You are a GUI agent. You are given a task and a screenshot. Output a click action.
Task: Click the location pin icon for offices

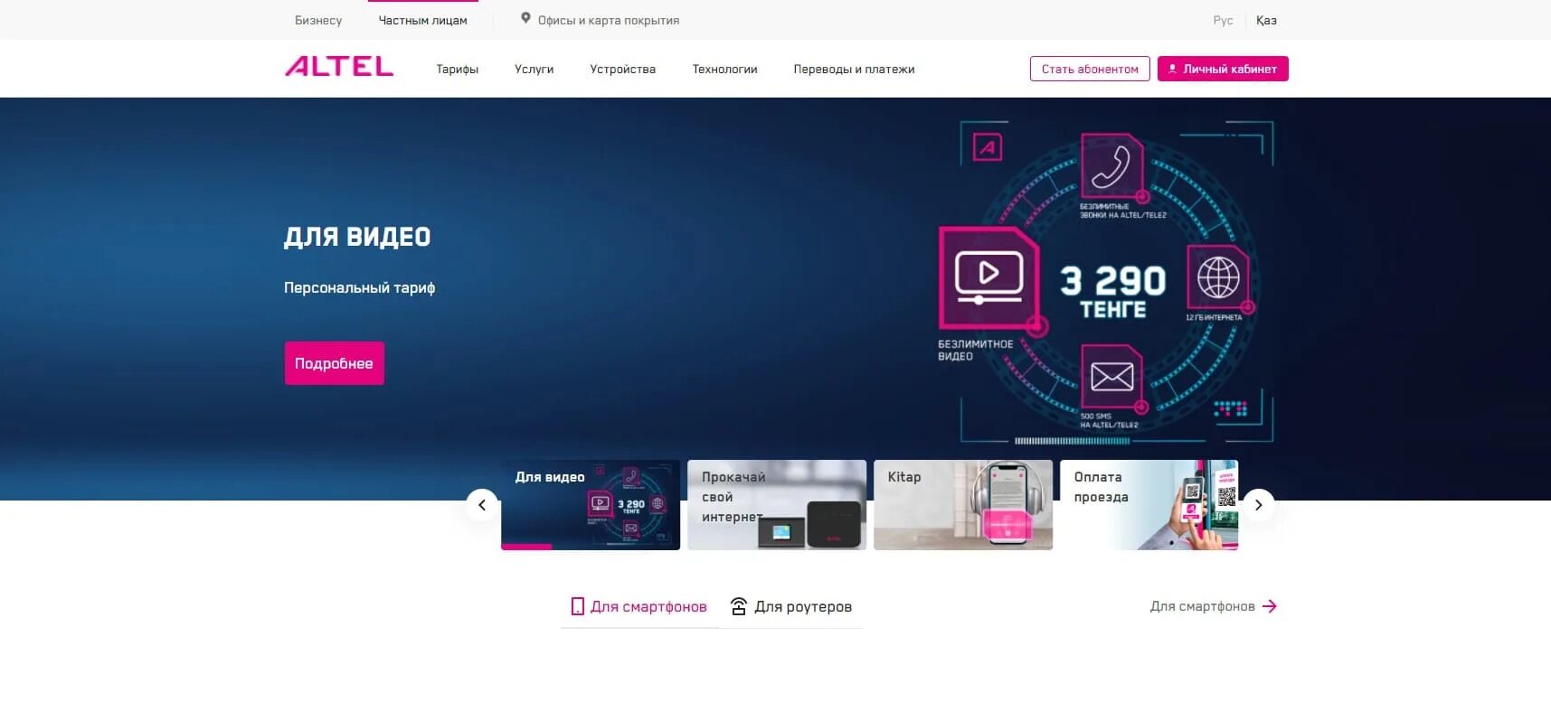(525, 18)
